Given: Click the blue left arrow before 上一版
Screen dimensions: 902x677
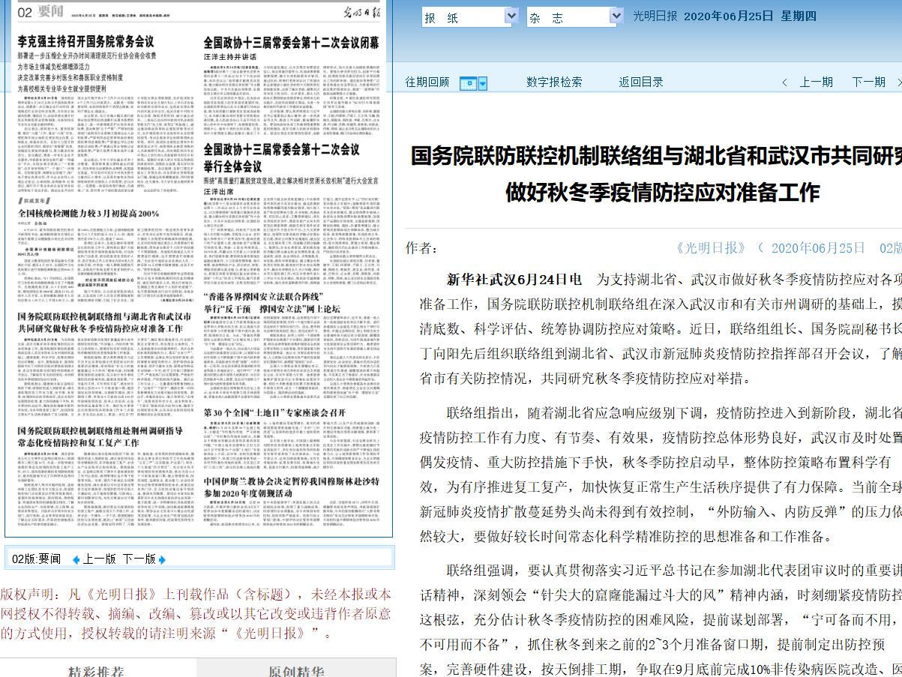Looking at the screenshot, I should pyautogui.click(x=76, y=559).
